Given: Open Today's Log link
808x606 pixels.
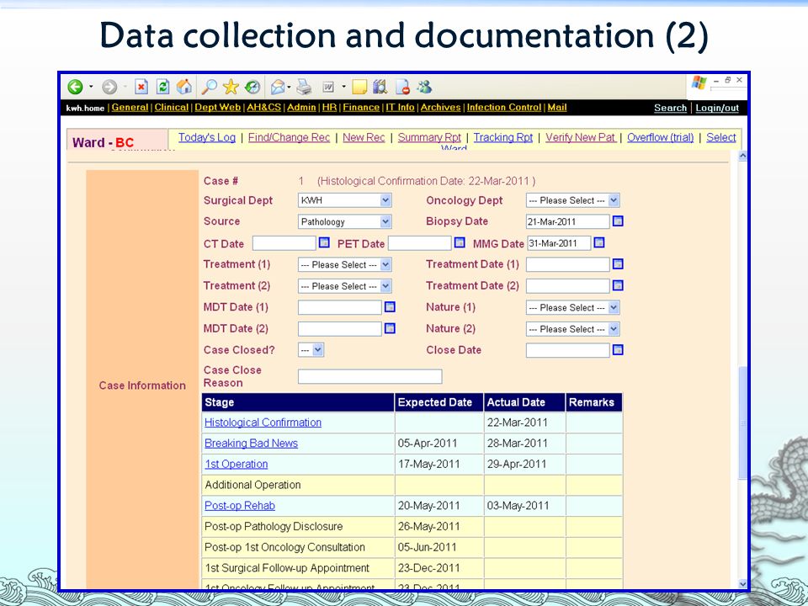Looking at the screenshot, I should [207, 137].
